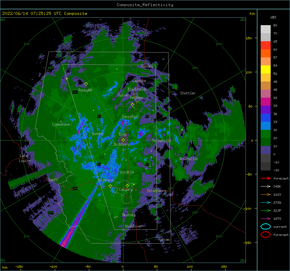The height and width of the screenshot is (271, 290).
Task: Click the purple 10 dBZ color swatch
Action: click(x=266, y=150)
